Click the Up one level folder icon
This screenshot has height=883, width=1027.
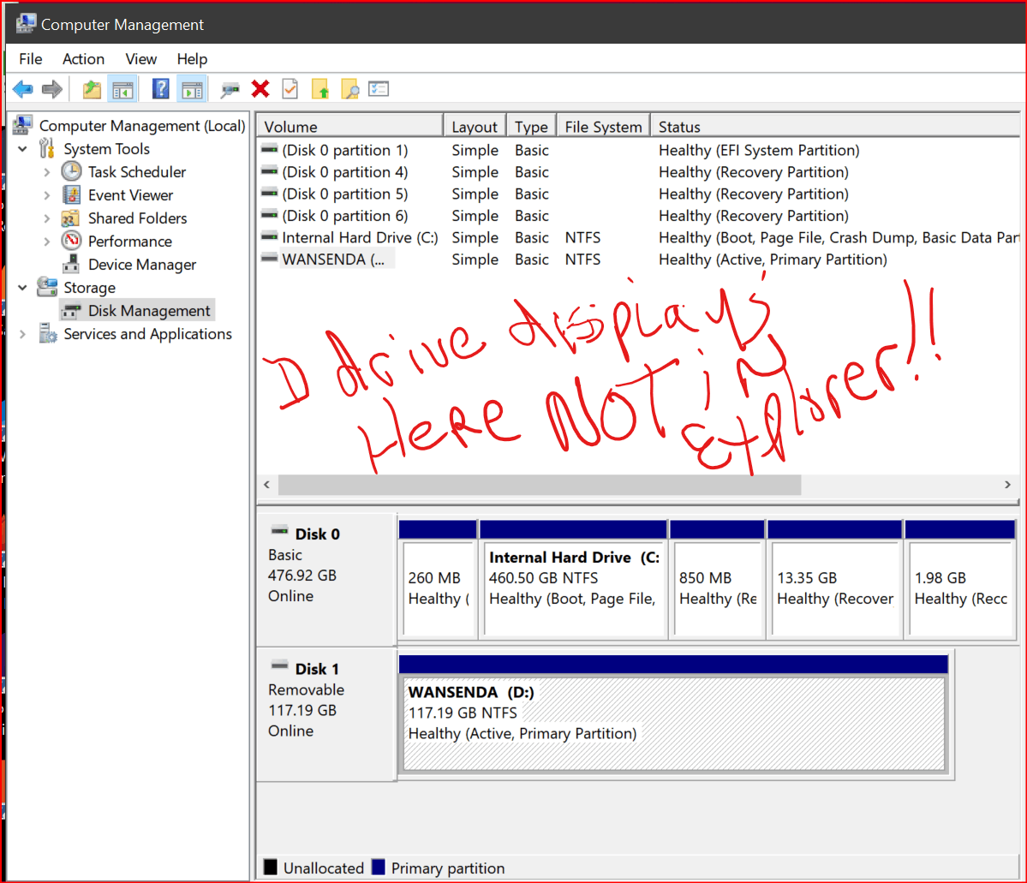click(x=92, y=89)
